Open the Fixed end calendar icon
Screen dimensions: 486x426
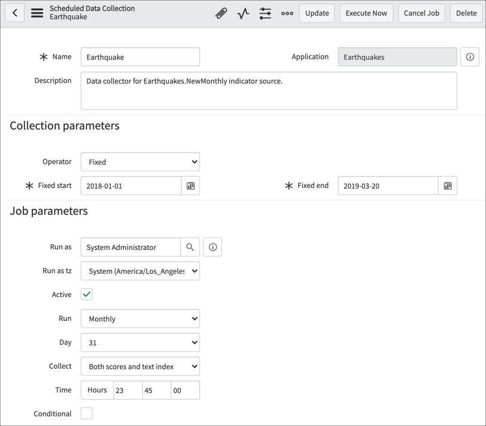tap(447, 186)
